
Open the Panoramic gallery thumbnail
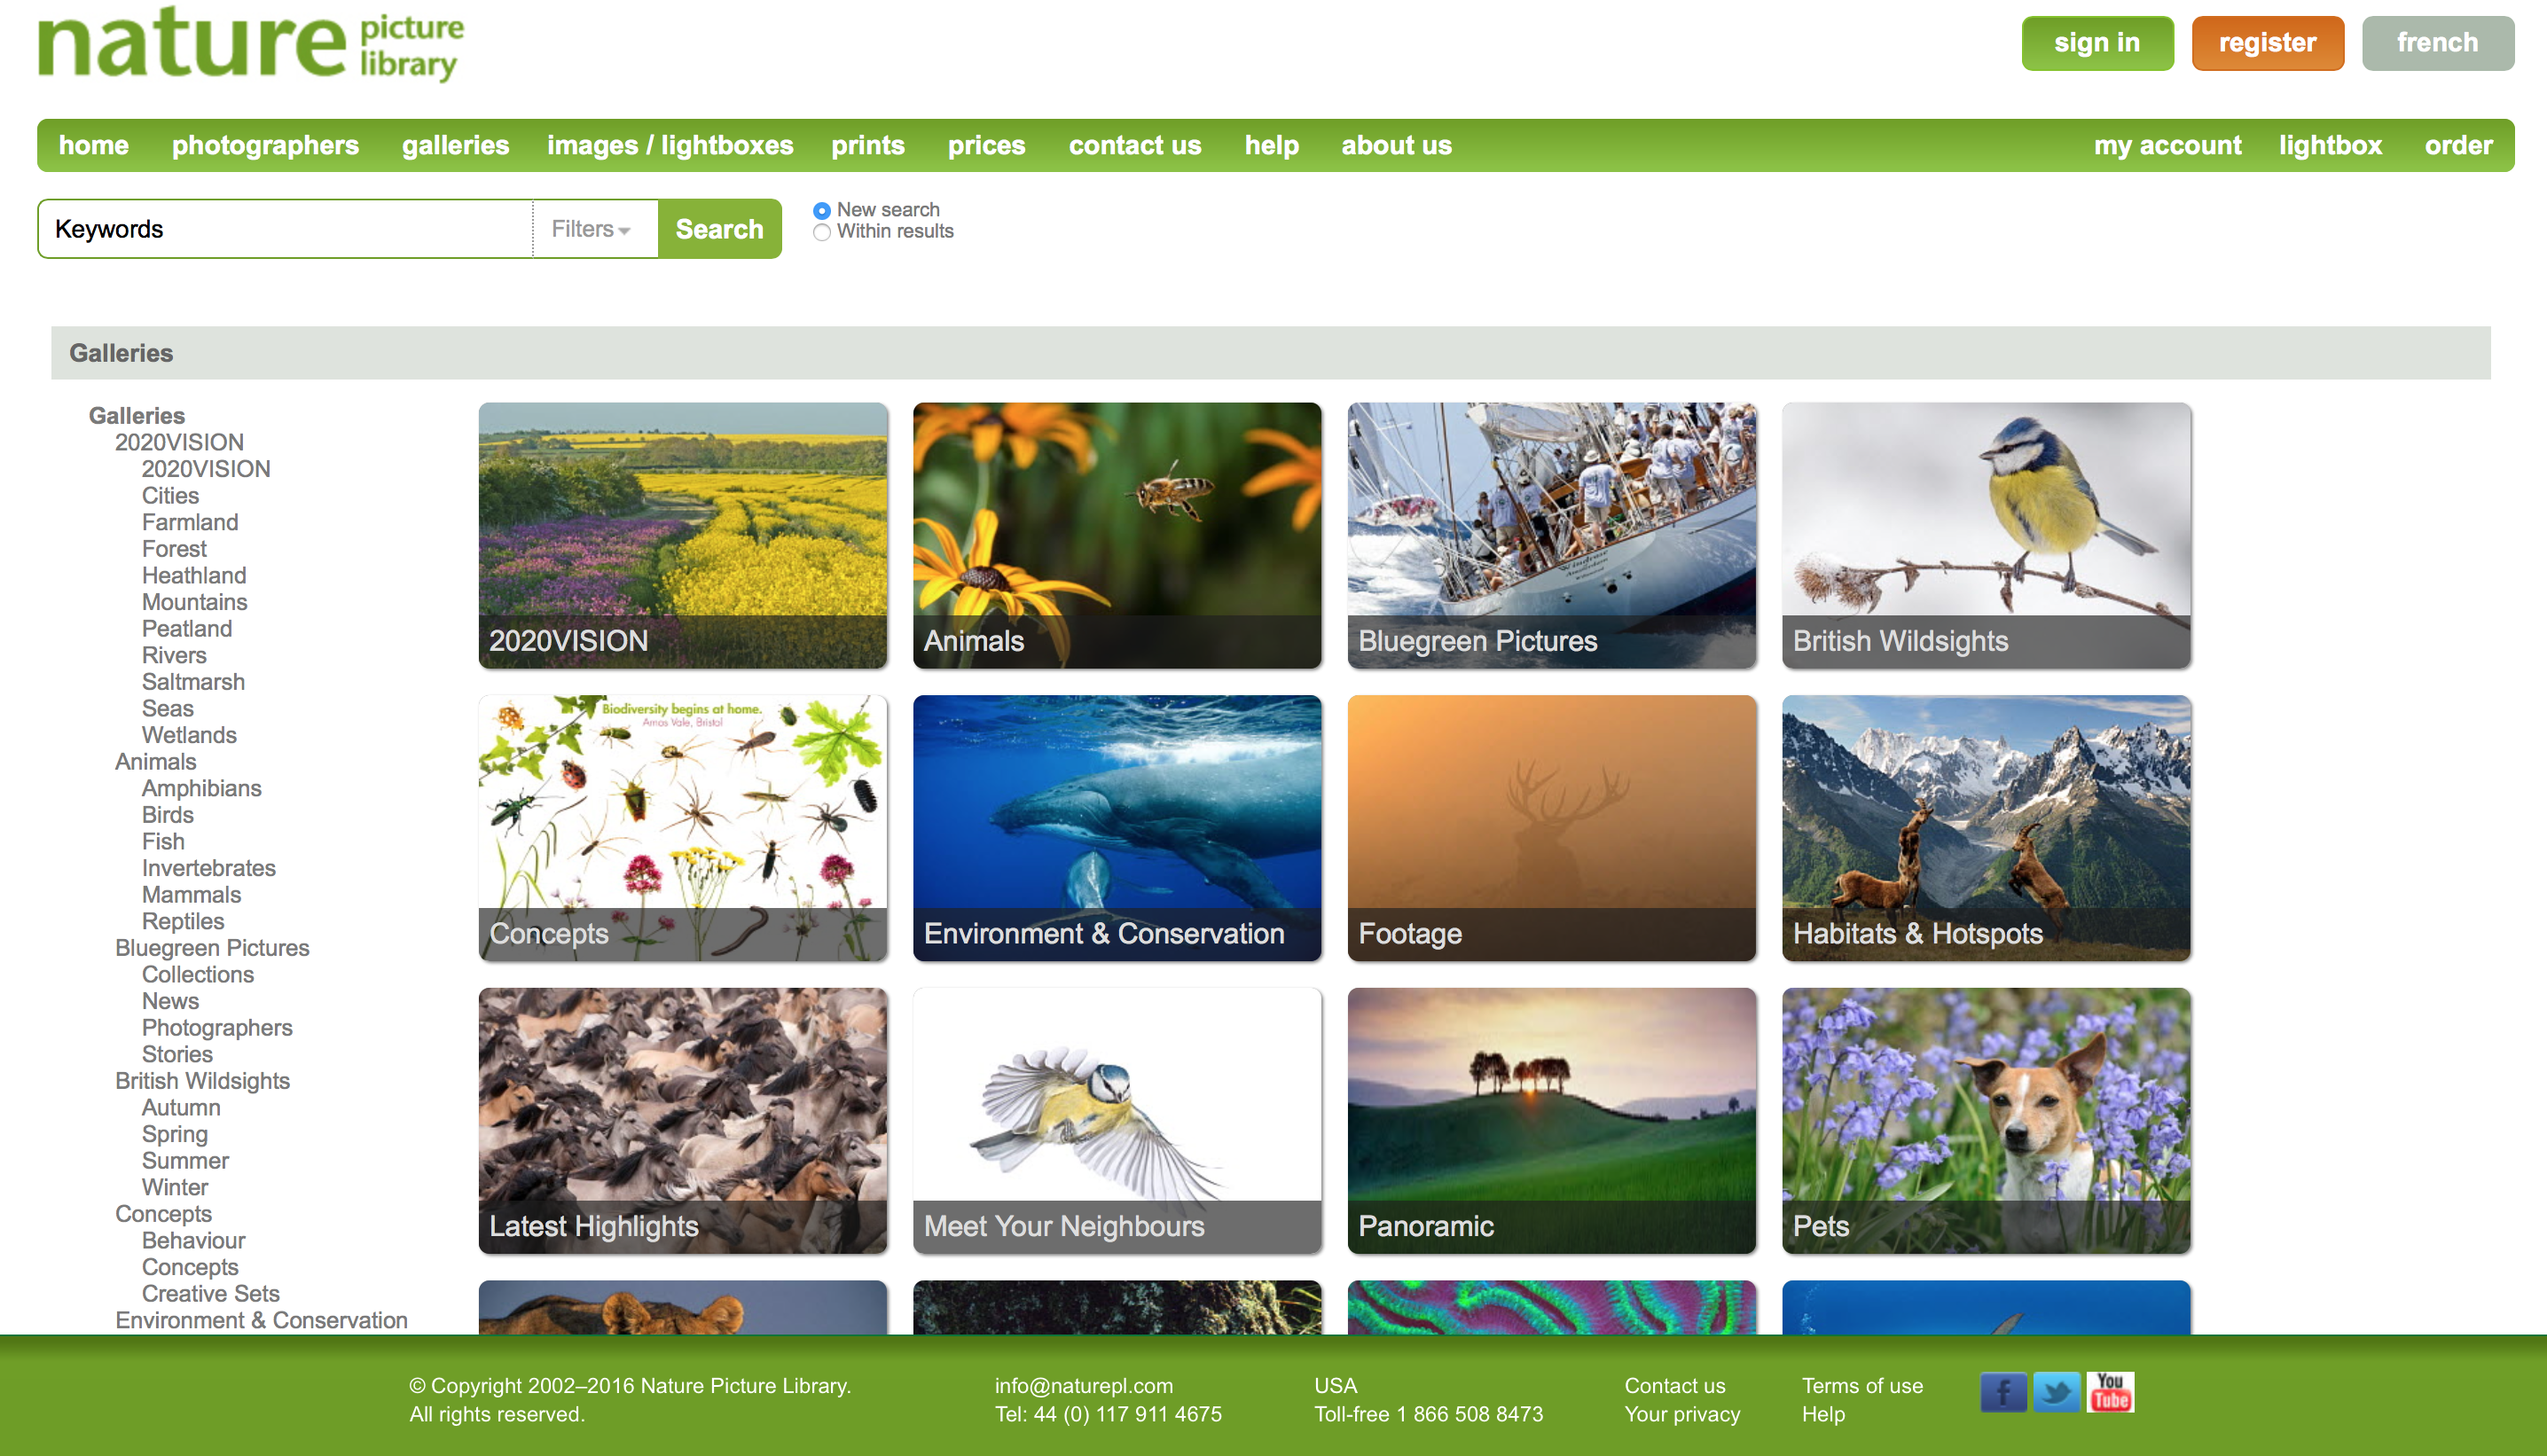[1552, 1121]
